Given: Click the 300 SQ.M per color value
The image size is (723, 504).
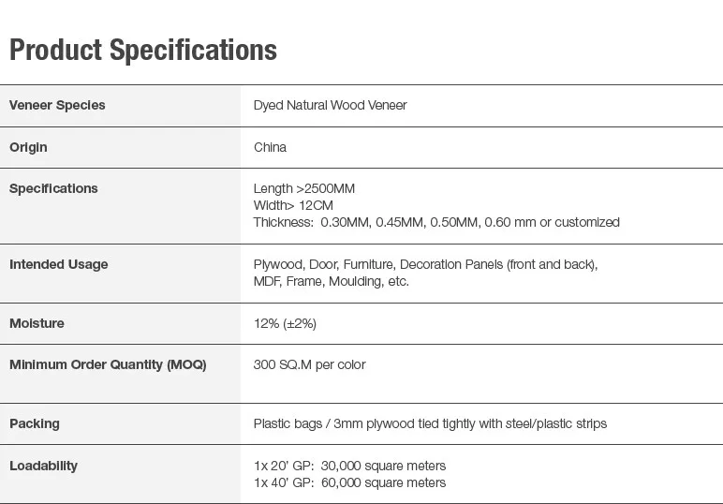Looking at the screenshot, I should 309,364.
